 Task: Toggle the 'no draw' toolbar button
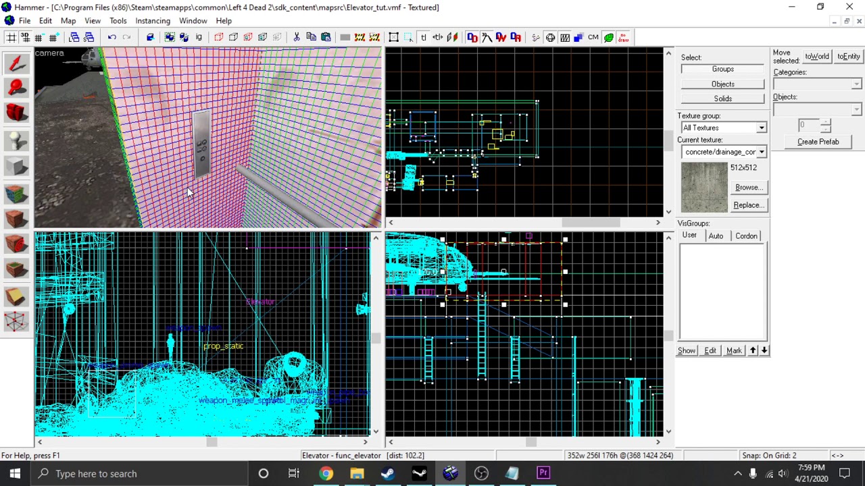[x=623, y=37]
